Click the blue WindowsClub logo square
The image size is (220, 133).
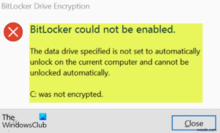pyautogui.click(x=43, y=117)
